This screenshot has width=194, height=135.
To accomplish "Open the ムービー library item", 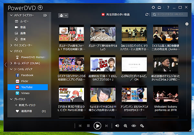I will [24, 21].
